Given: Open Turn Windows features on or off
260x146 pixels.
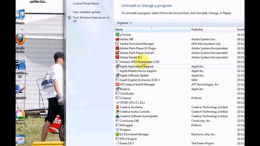Looking at the screenshot, I should coord(91,19).
